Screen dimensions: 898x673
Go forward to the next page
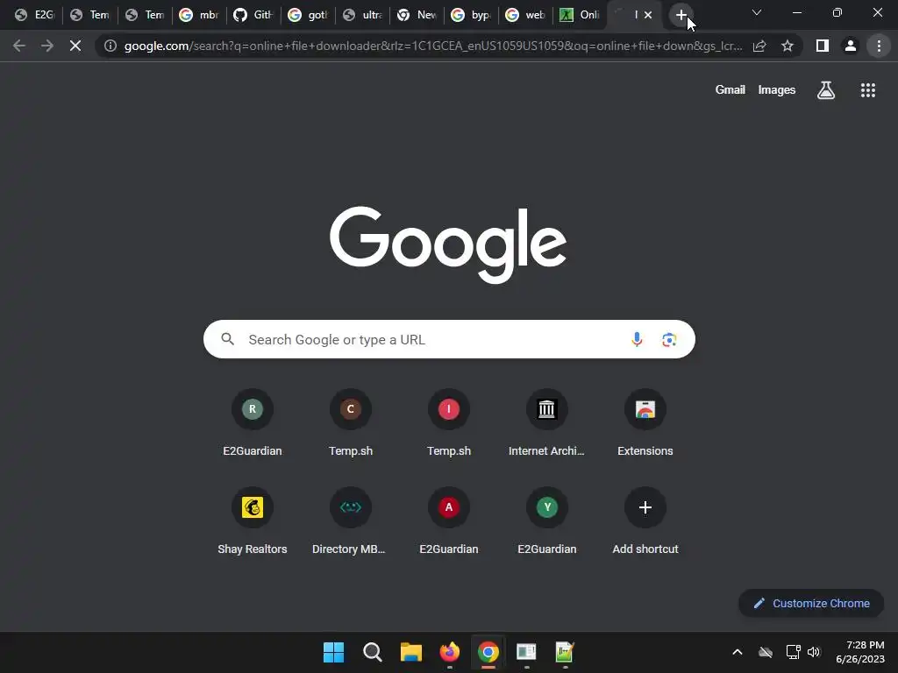[x=47, y=46]
